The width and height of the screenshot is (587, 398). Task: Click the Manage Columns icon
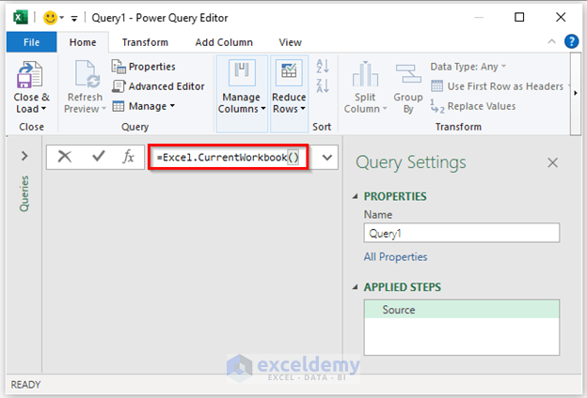click(x=242, y=72)
